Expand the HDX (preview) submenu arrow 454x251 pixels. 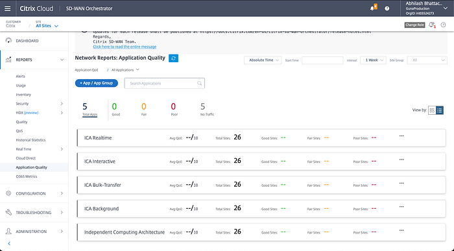tap(62, 113)
